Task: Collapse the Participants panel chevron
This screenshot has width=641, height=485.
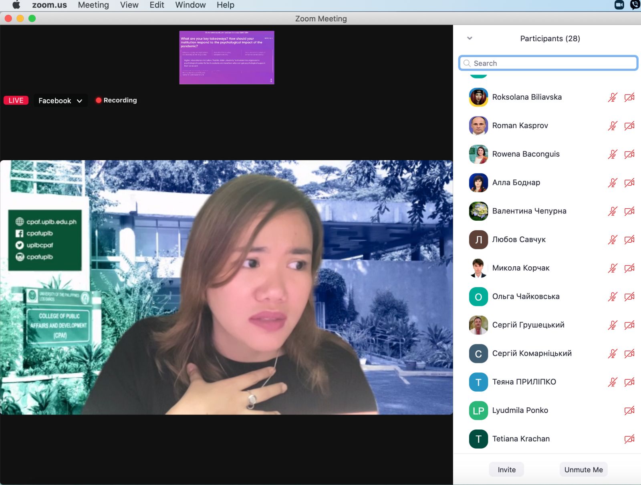Action: click(x=470, y=38)
